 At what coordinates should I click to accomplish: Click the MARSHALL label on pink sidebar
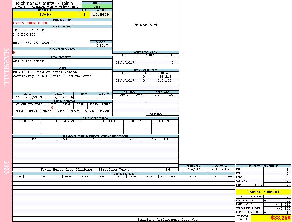(x=6, y=67)
